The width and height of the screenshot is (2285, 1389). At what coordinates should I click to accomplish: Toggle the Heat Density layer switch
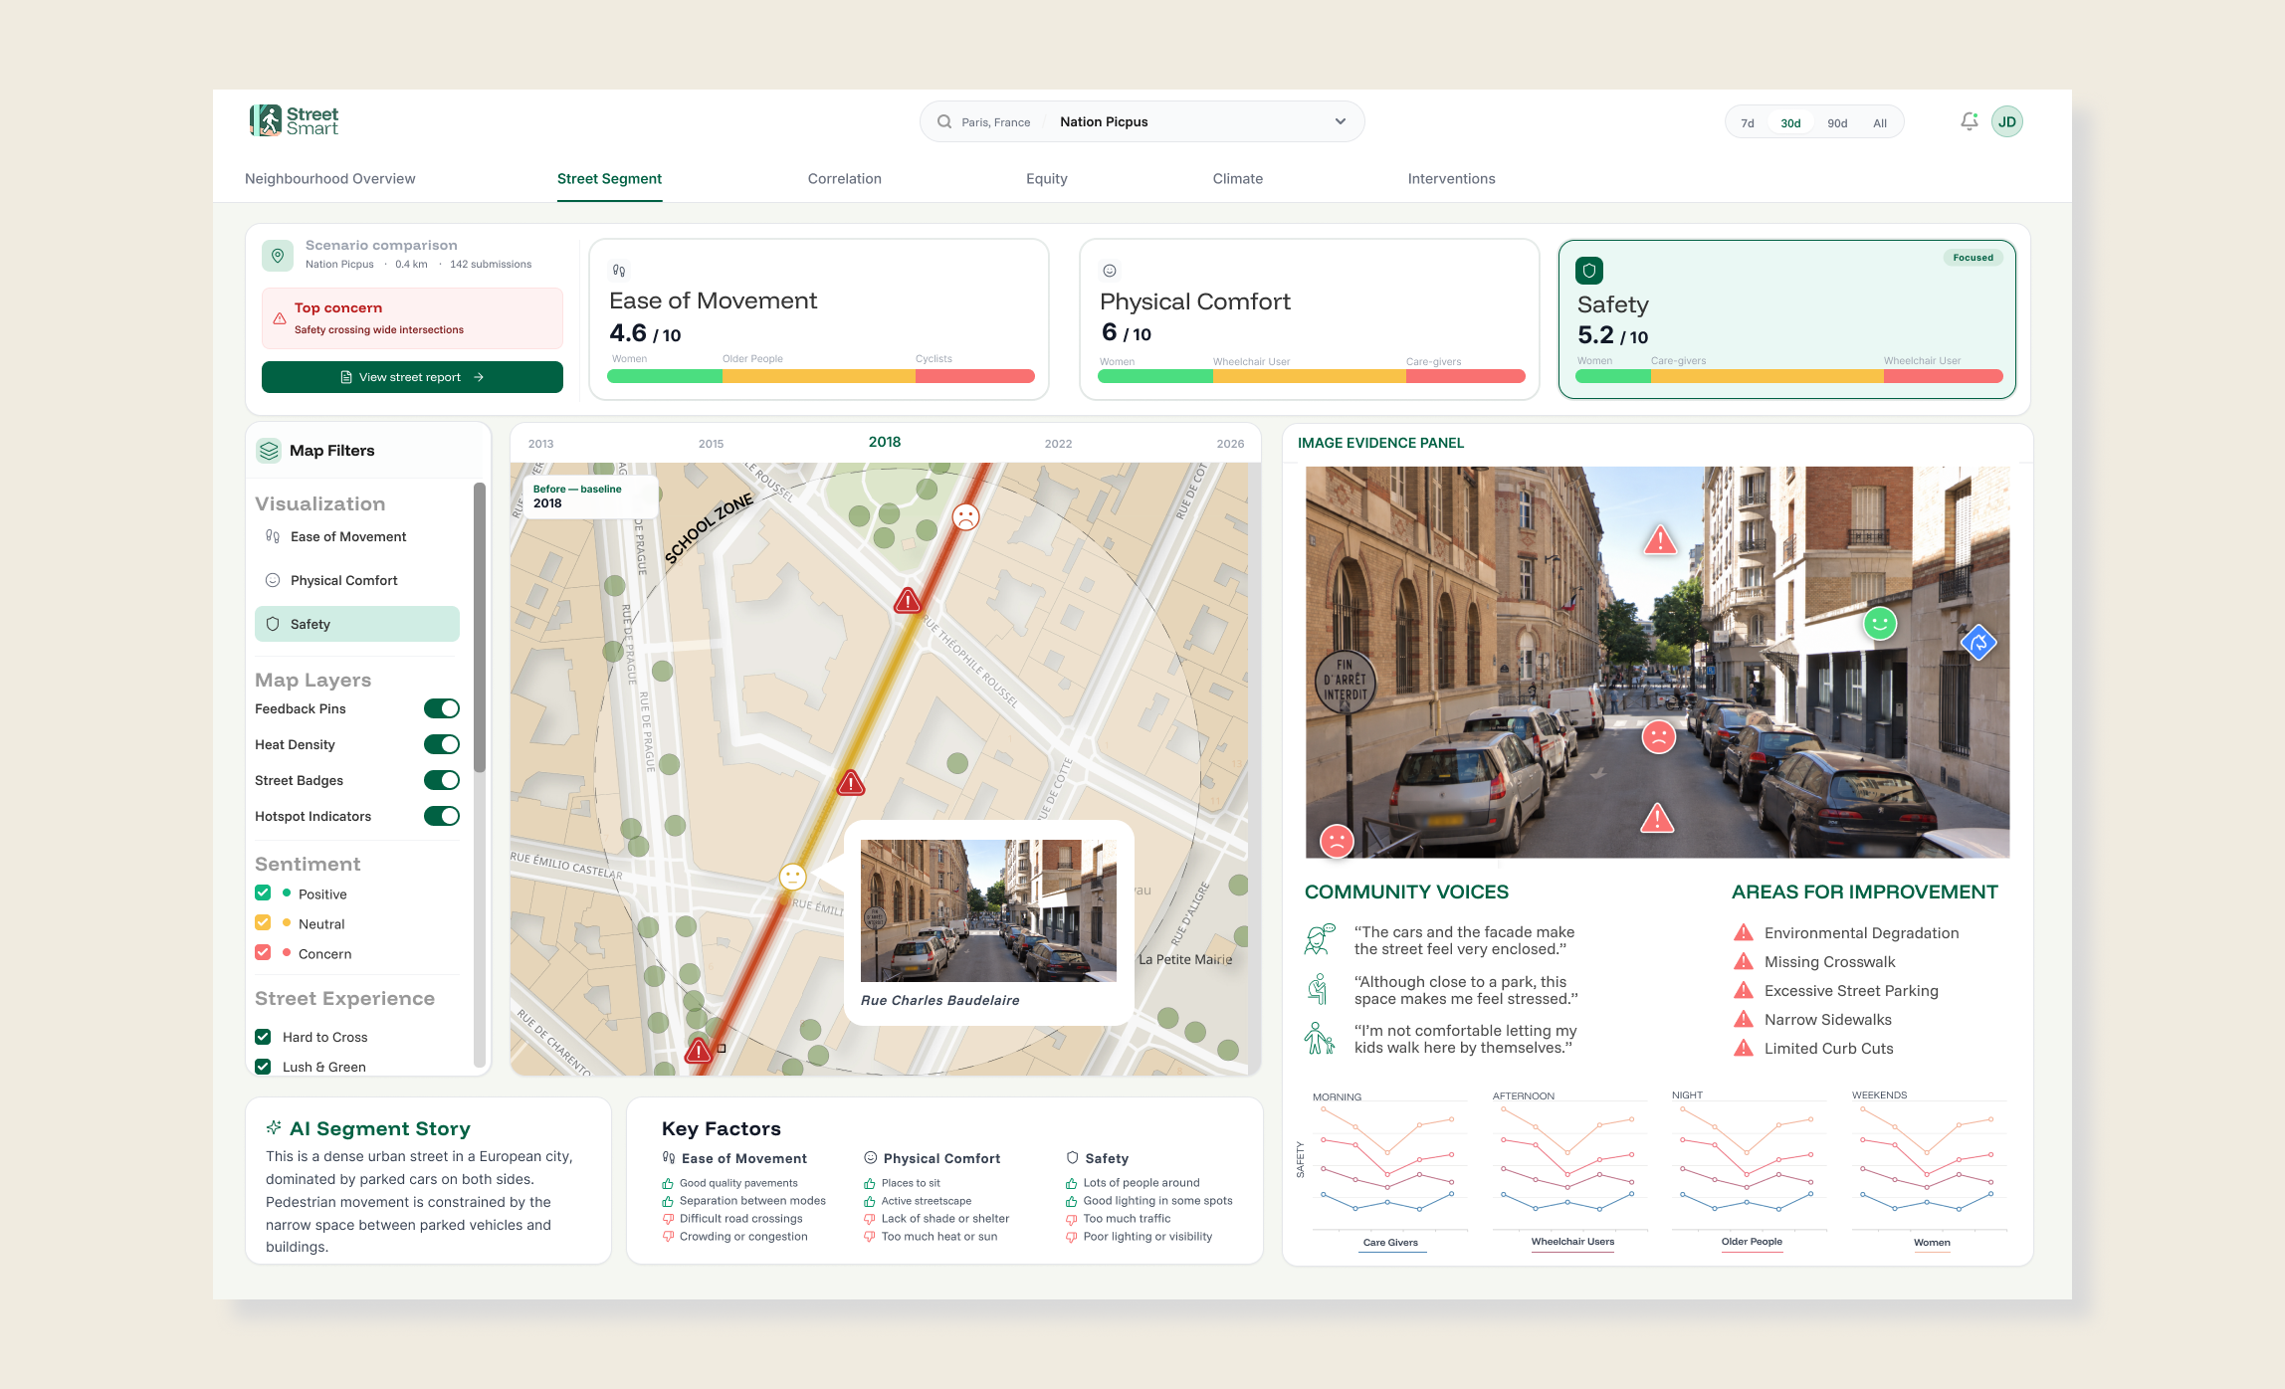click(x=442, y=744)
